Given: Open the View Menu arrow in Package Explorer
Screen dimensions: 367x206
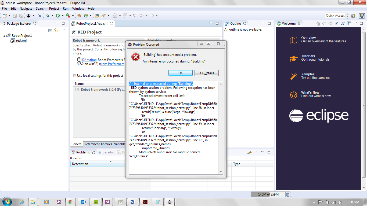Looking at the screenshot, I should tap(64, 30).
